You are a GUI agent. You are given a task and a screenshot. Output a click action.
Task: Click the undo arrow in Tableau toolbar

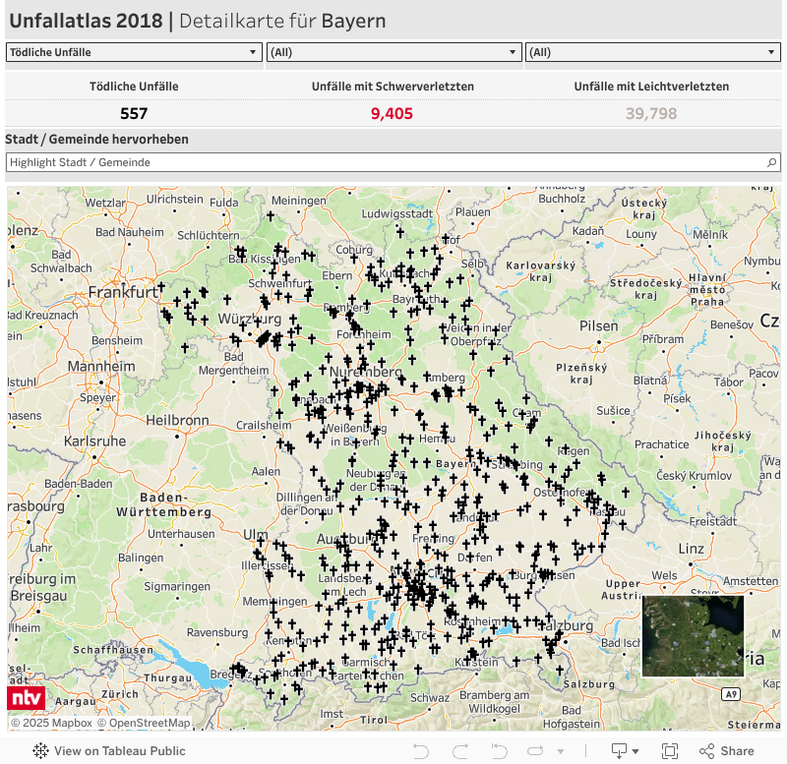[421, 751]
